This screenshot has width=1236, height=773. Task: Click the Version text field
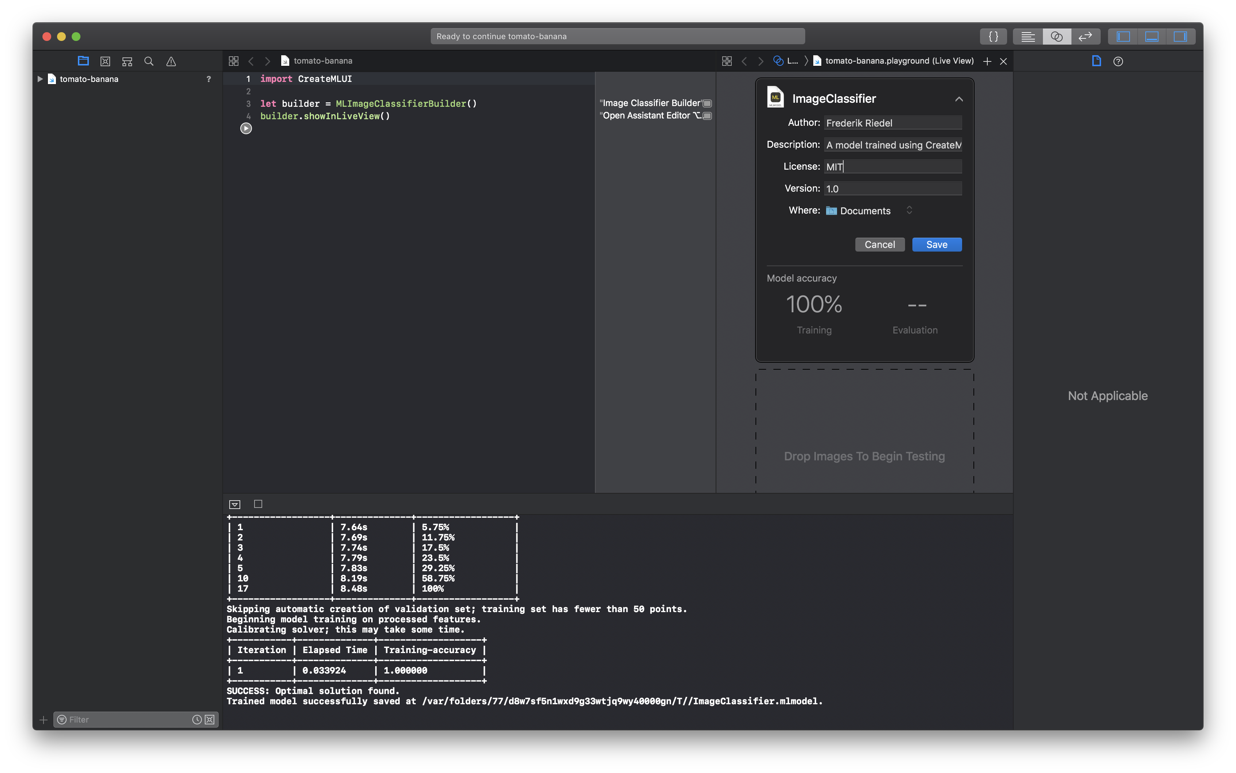pyautogui.click(x=893, y=189)
